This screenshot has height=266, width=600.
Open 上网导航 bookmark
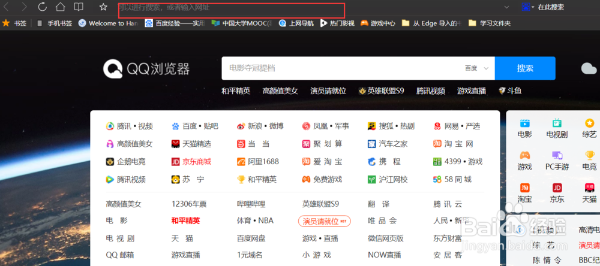point(296,23)
